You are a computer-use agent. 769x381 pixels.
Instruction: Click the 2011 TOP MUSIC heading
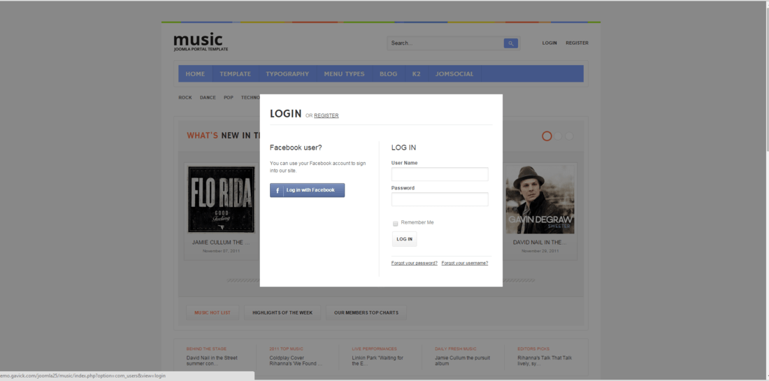pyautogui.click(x=287, y=349)
